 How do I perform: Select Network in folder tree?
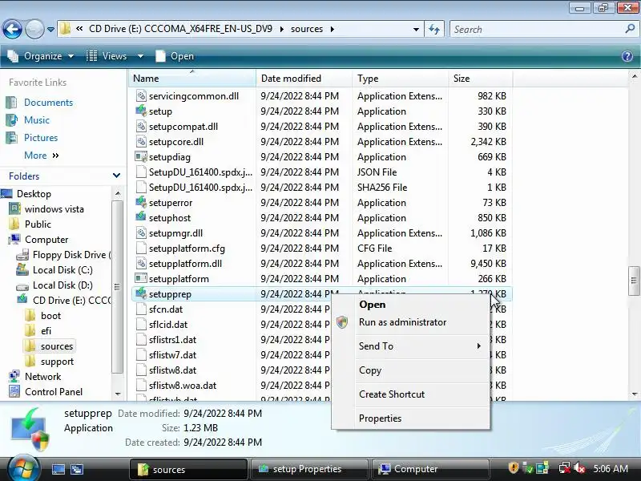pyautogui.click(x=42, y=377)
